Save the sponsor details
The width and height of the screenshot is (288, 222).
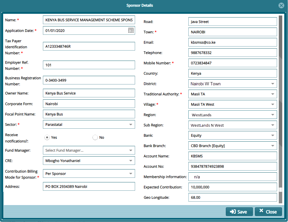[239, 212]
